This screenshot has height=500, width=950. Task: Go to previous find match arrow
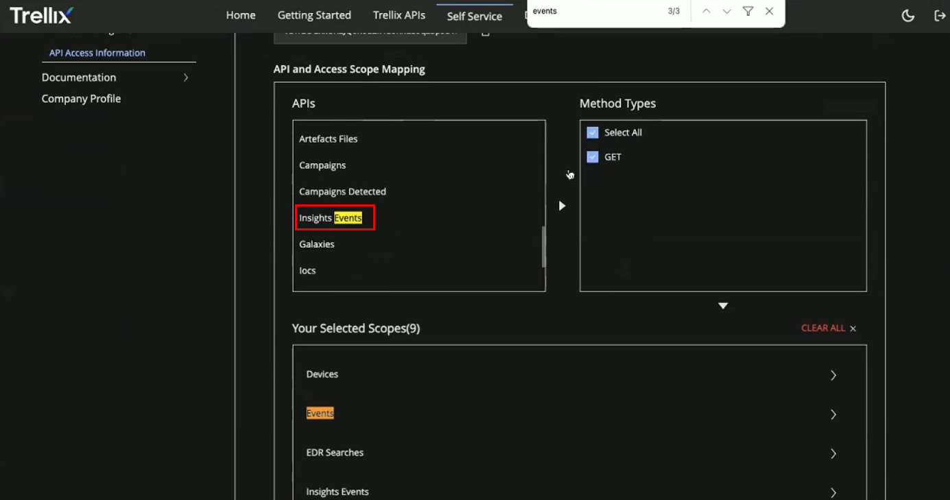[706, 12]
